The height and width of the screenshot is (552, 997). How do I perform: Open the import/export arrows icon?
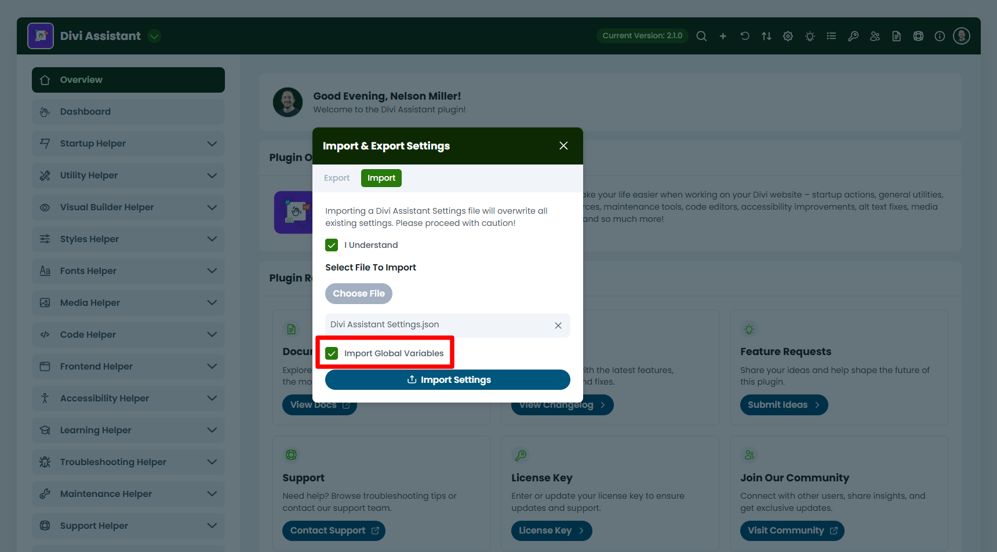click(766, 36)
